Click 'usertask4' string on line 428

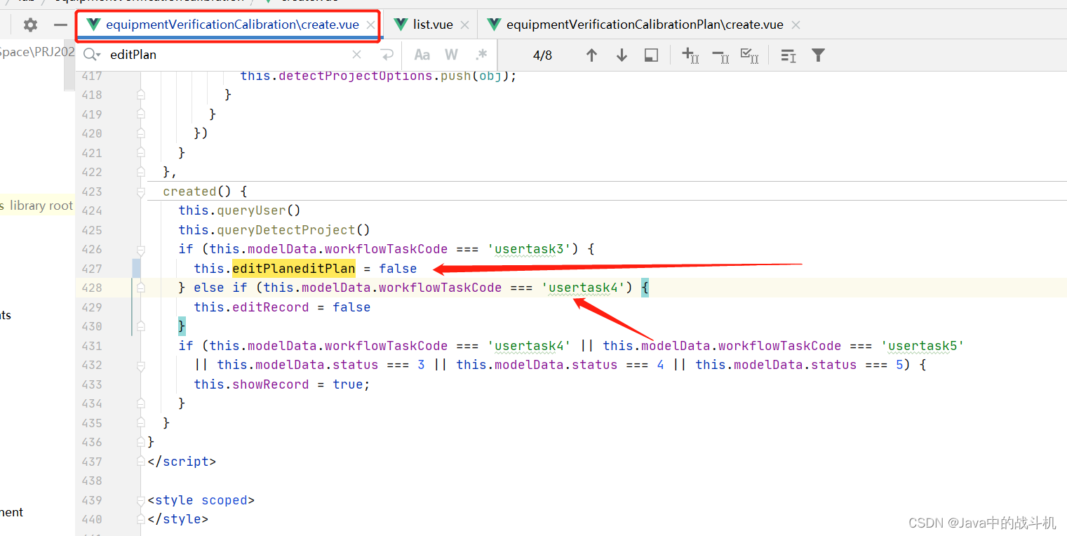(587, 288)
